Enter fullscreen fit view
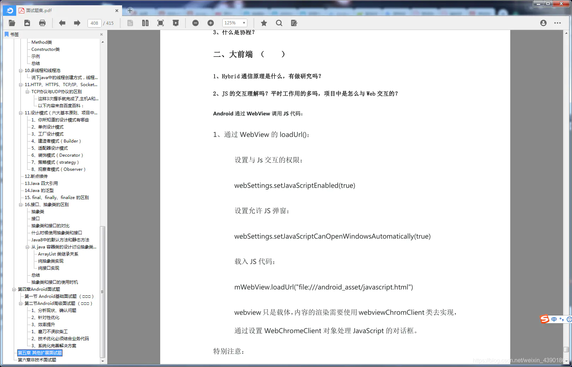This screenshot has width=572, height=367. (161, 23)
